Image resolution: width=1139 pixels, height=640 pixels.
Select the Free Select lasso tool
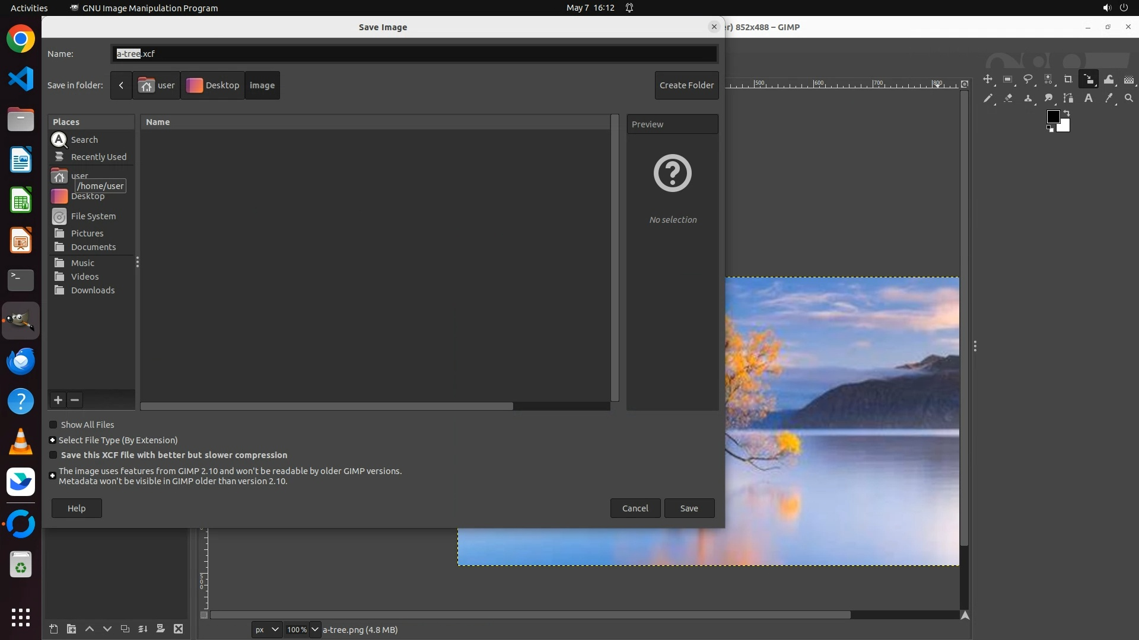tap(1028, 79)
